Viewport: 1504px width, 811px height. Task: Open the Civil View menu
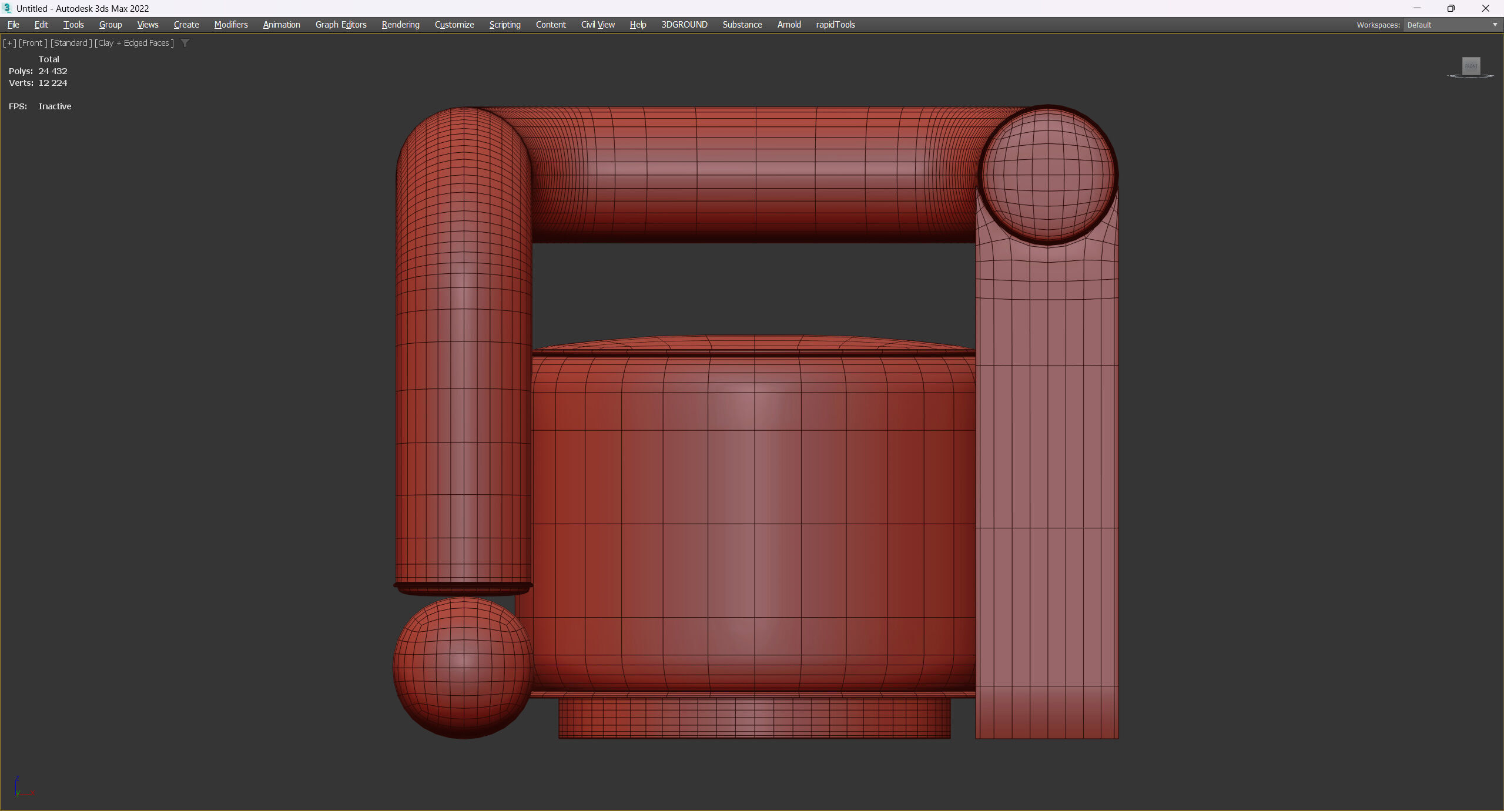(598, 25)
